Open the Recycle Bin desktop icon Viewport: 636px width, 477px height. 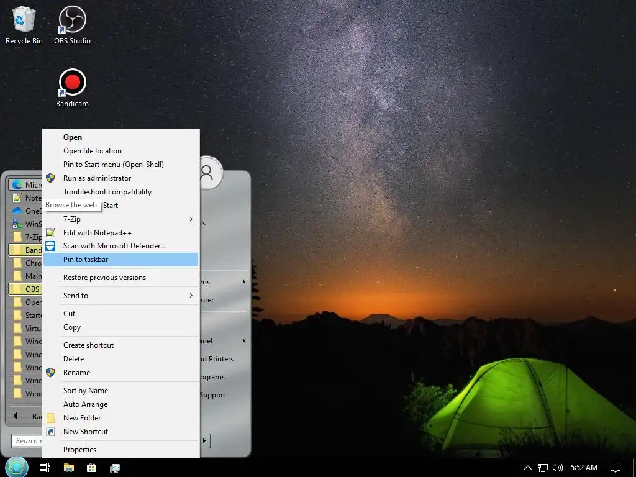point(24,25)
